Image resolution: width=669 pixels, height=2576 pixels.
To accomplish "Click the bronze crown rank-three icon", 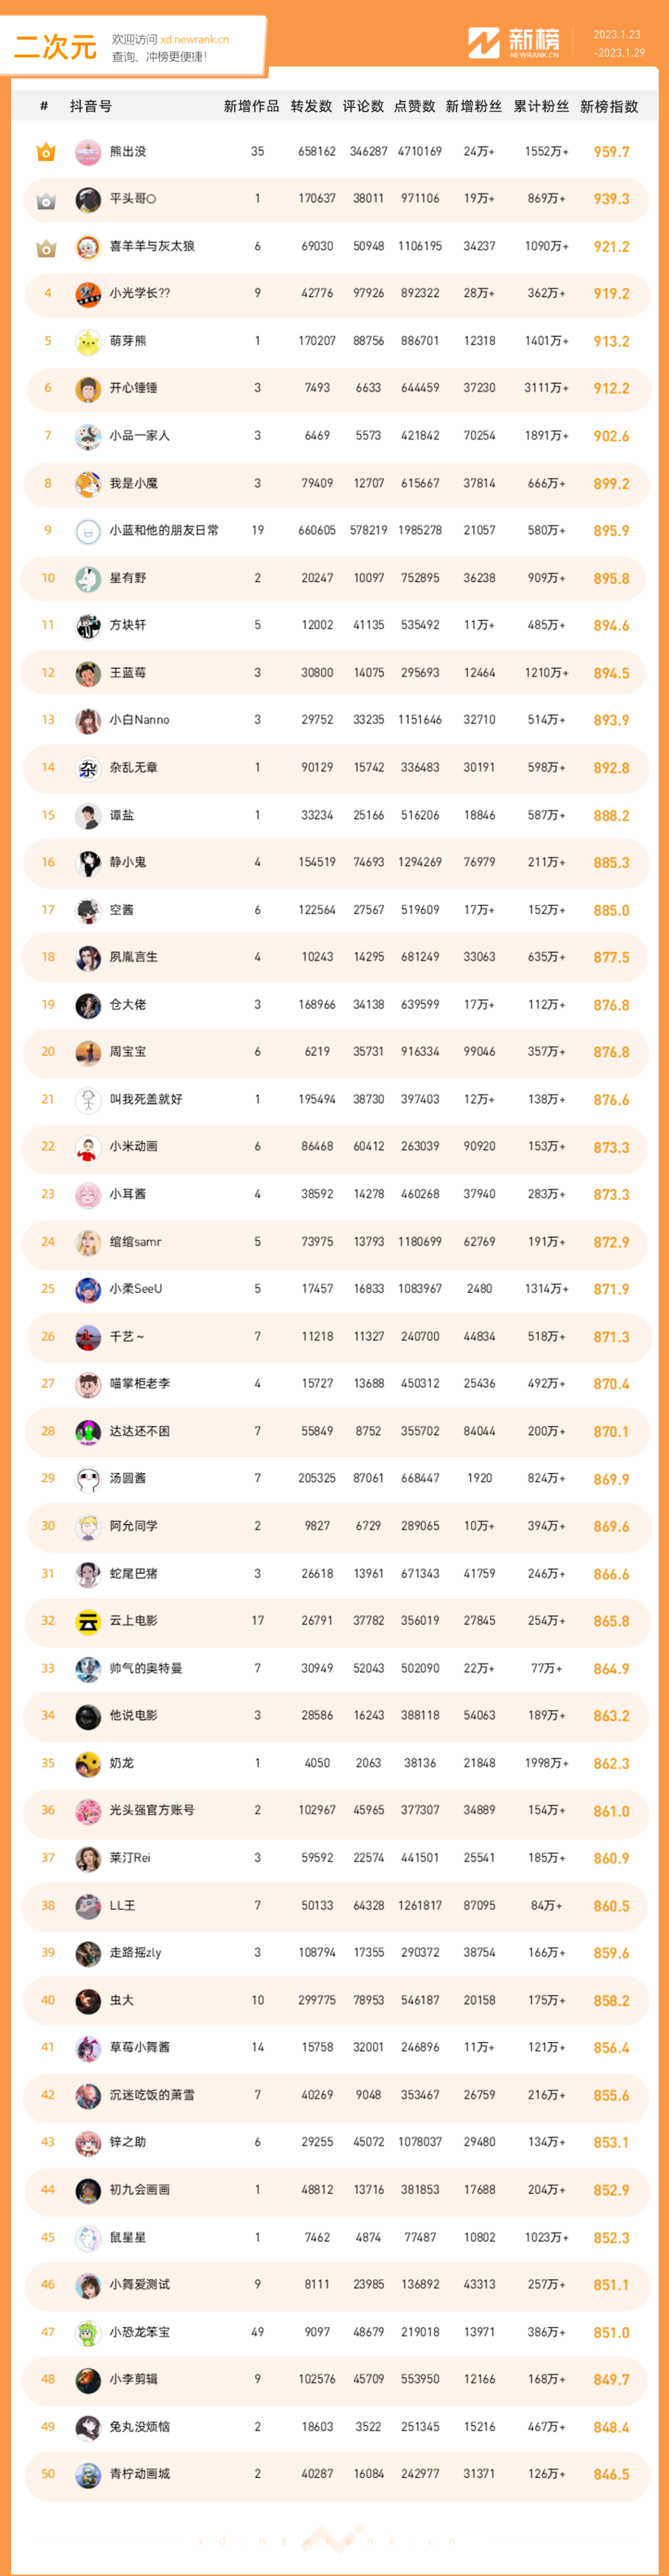I will pos(46,247).
